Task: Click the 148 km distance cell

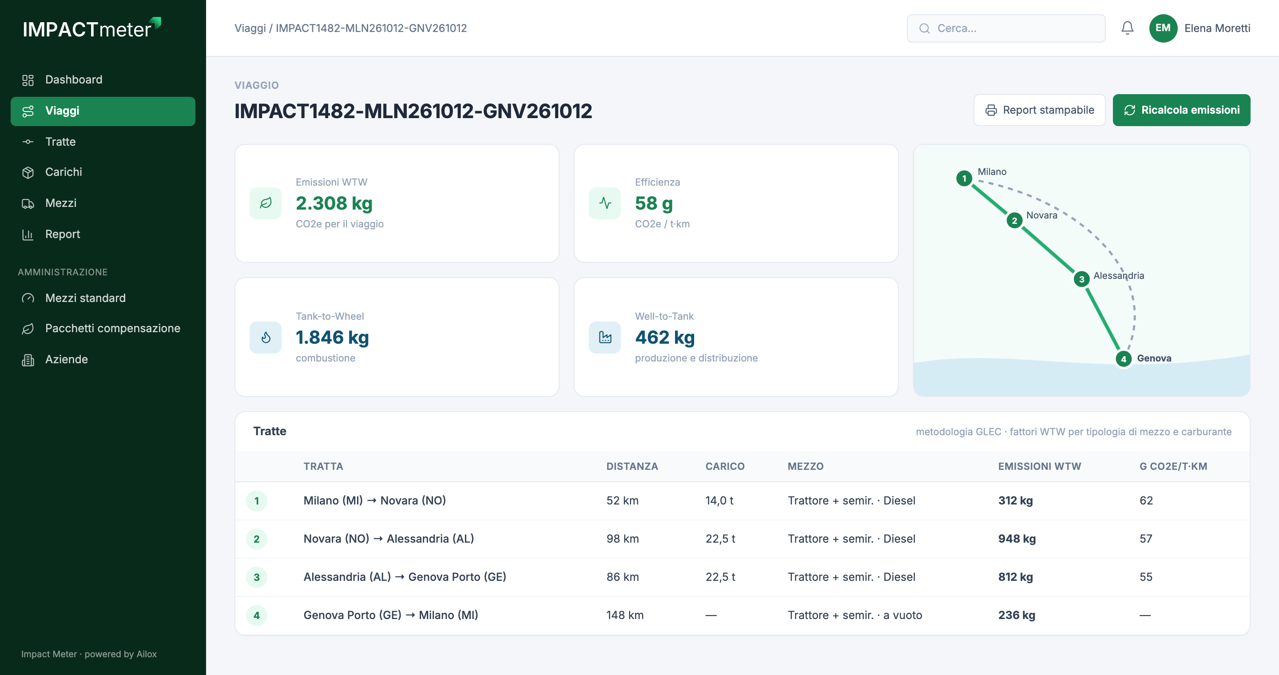Action: 624,615
